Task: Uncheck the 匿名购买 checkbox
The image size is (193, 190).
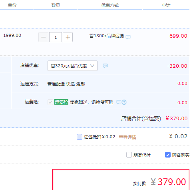Action: point(168,155)
